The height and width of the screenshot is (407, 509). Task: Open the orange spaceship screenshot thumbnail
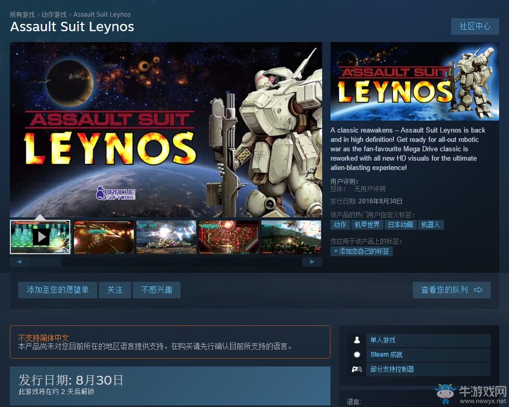pyautogui.click(x=104, y=237)
